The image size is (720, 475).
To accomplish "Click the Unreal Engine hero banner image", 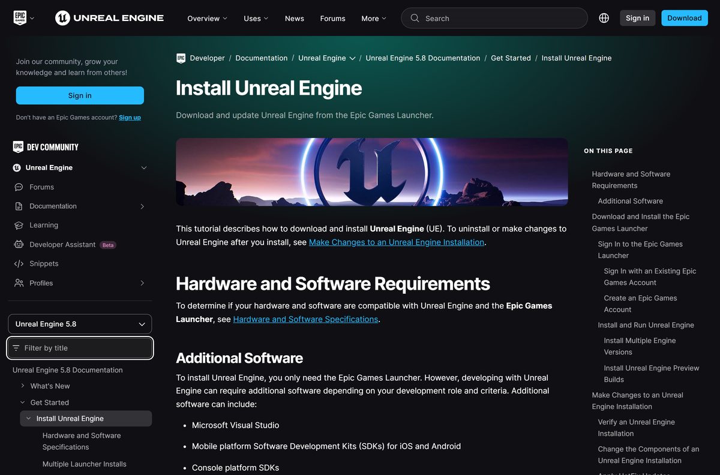I will pos(372,172).
